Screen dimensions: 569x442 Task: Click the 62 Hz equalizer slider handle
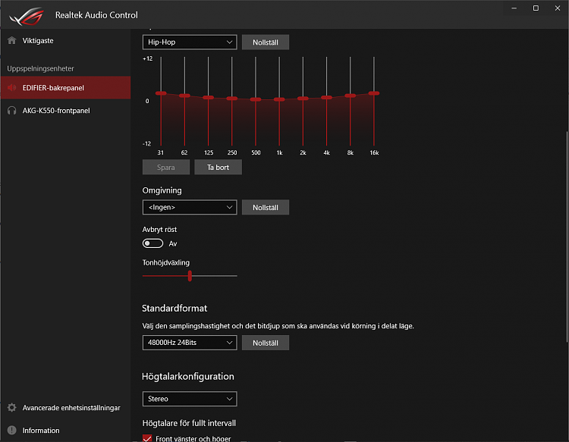point(184,96)
